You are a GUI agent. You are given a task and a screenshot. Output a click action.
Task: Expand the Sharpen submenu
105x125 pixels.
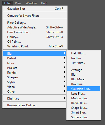pyautogui.click(x=35, y=77)
